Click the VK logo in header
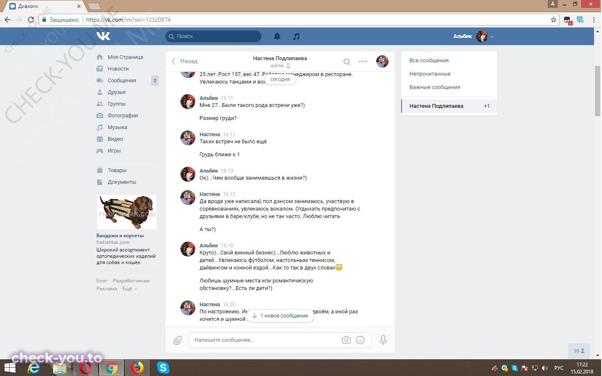 point(103,36)
